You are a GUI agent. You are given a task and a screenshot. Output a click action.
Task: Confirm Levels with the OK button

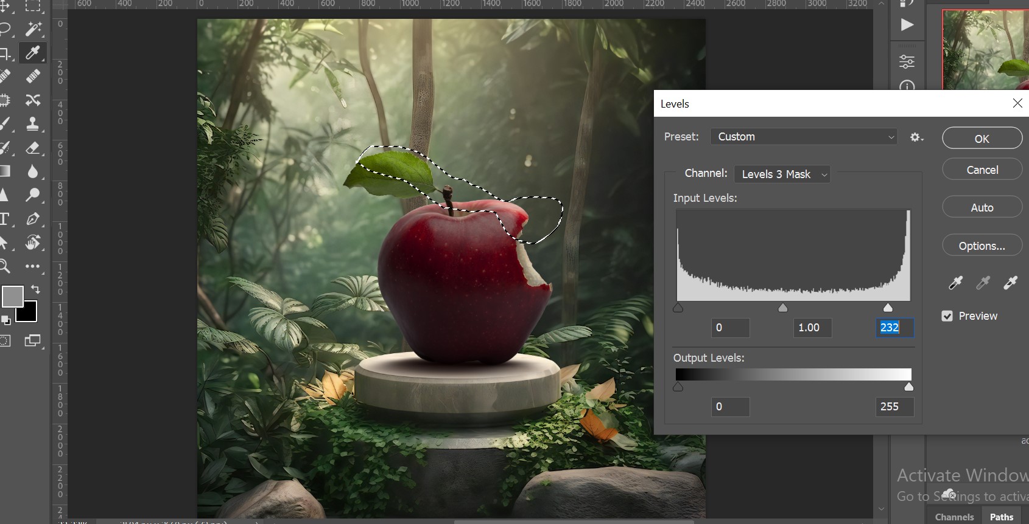[x=982, y=139]
